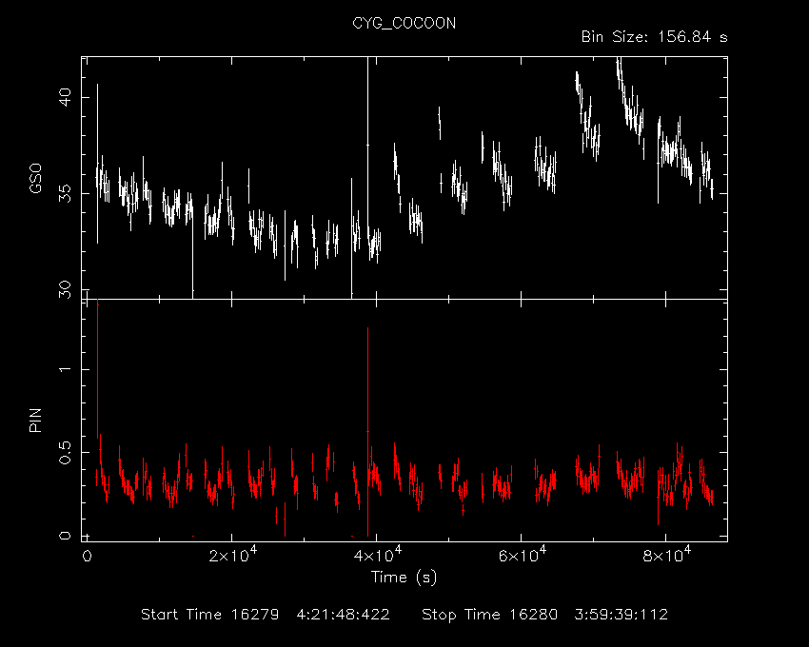The width and height of the screenshot is (809, 647).
Task: Click the PIN axis value 1
Action: [65, 369]
